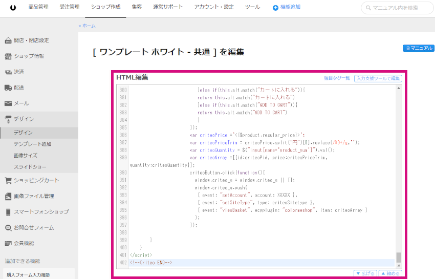Open 画像ファイル管理 in the sidebar

[x=34, y=196]
